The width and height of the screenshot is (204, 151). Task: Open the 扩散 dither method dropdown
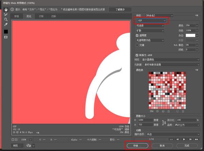150,31
